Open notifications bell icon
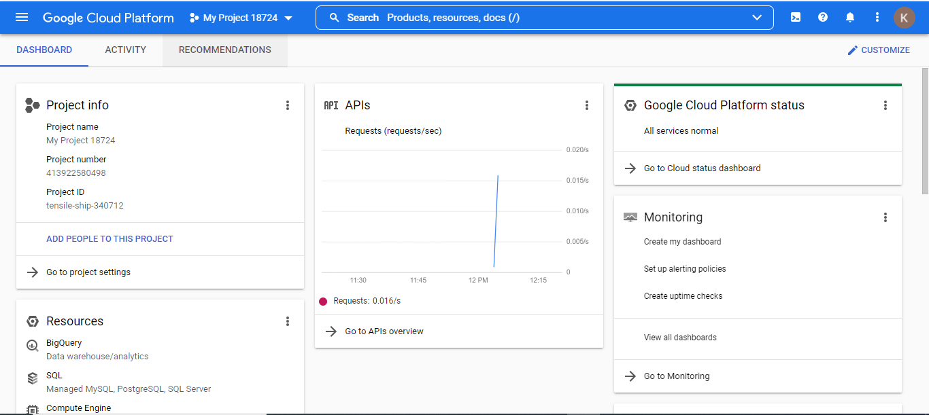929x415 pixels. [850, 18]
